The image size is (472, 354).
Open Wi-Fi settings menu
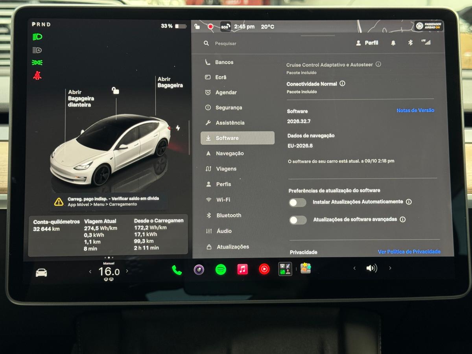(x=237, y=200)
